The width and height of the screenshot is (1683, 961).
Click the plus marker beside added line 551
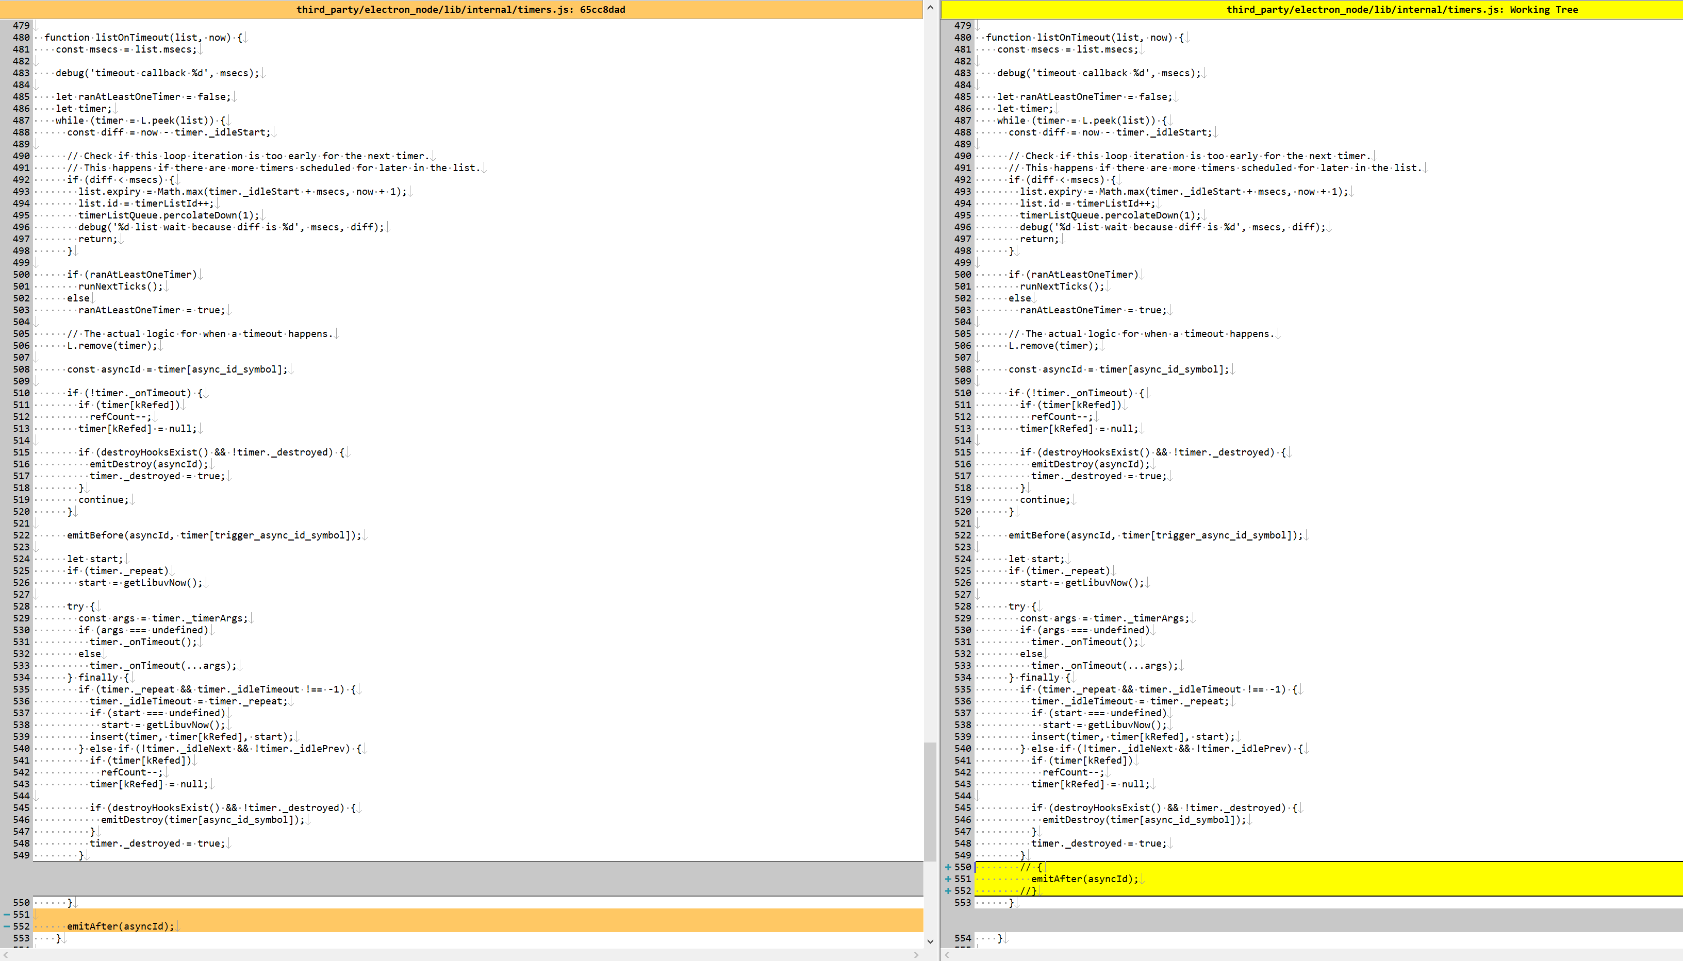[948, 879]
